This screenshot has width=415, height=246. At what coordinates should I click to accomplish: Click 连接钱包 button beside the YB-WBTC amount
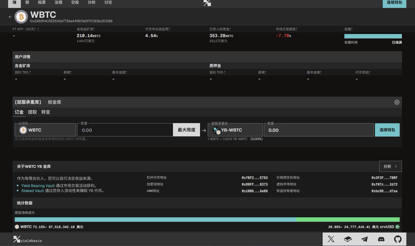(387, 130)
